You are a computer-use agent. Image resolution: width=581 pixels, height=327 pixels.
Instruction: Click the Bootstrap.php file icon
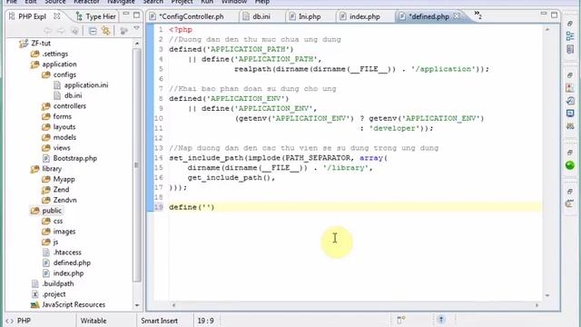[x=46, y=158]
